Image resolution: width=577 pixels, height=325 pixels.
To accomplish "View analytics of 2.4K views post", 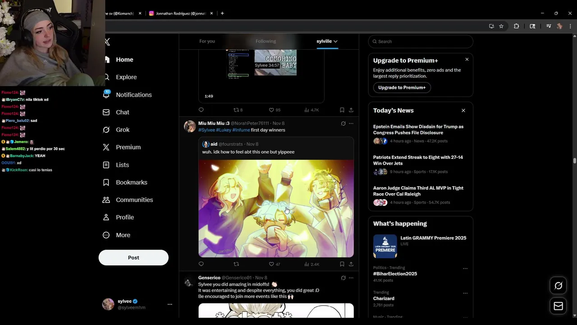I will pos(311,264).
